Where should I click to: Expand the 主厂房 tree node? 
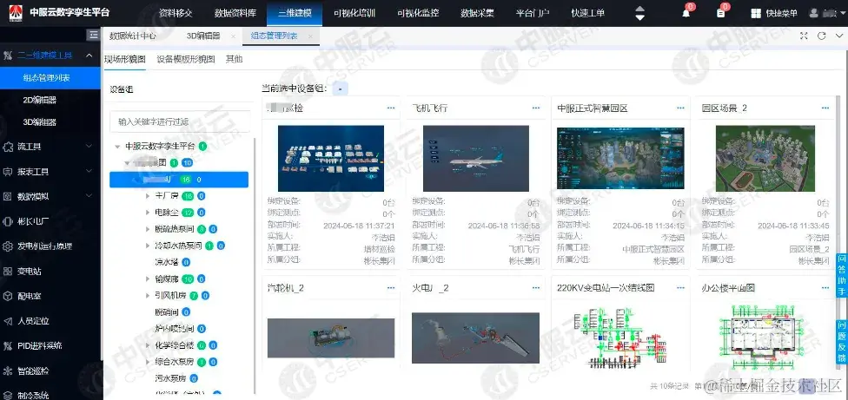pyautogui.click(x=148, y=196)
